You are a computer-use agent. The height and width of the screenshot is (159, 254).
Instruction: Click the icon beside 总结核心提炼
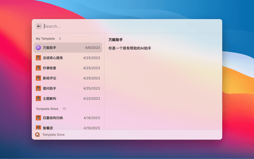coord(38,58)
